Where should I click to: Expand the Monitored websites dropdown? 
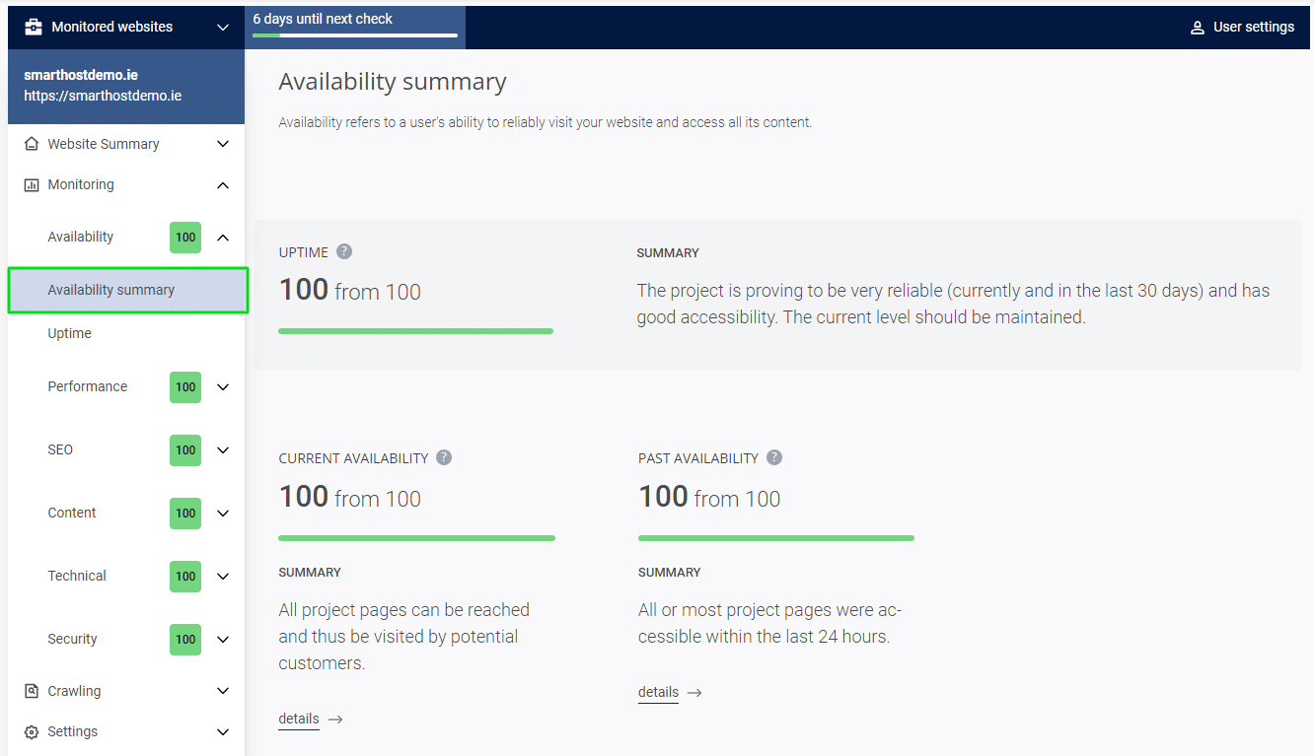[x=223, y=27]
